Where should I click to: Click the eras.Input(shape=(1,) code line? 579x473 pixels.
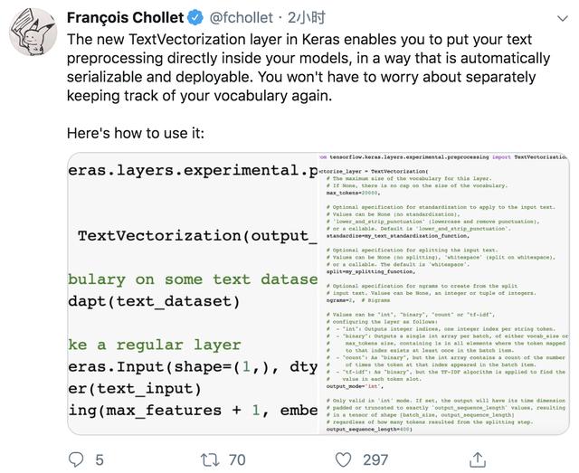[x=192, y=366]
